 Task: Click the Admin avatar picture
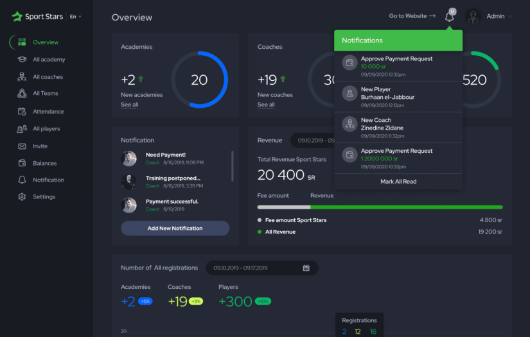473,16
